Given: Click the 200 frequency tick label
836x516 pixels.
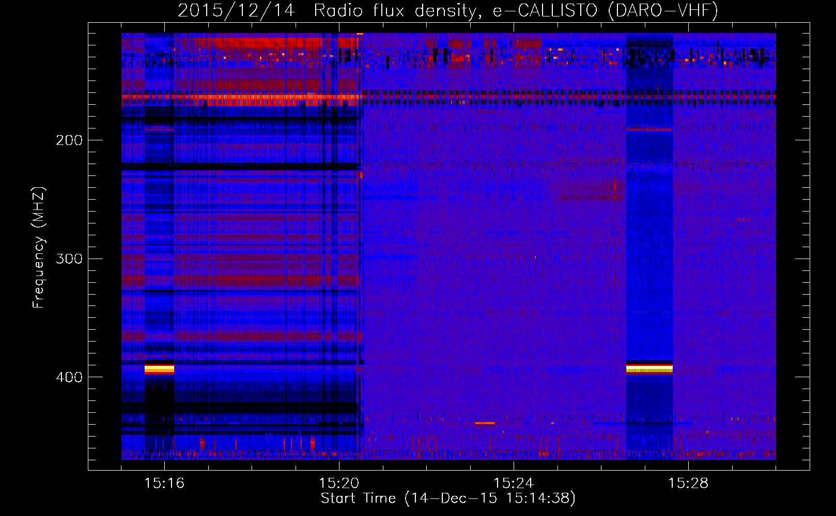Looking at the screenshot, I should click(69, 140).
